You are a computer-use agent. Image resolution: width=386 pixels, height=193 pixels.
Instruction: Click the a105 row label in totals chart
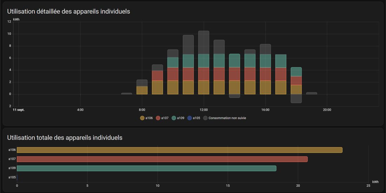point(12,177)
